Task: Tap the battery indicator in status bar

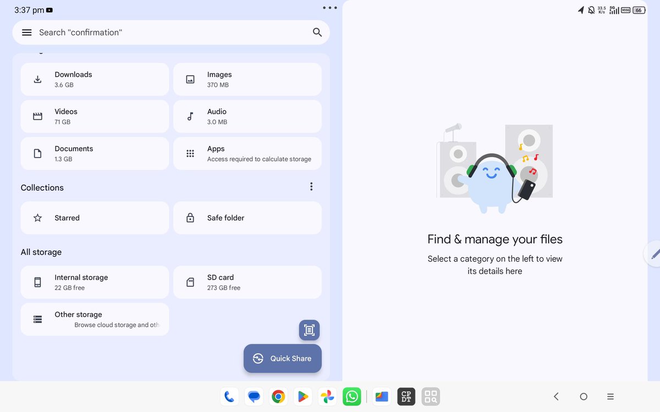Action: pyautogui.click(x=639, y=10)
